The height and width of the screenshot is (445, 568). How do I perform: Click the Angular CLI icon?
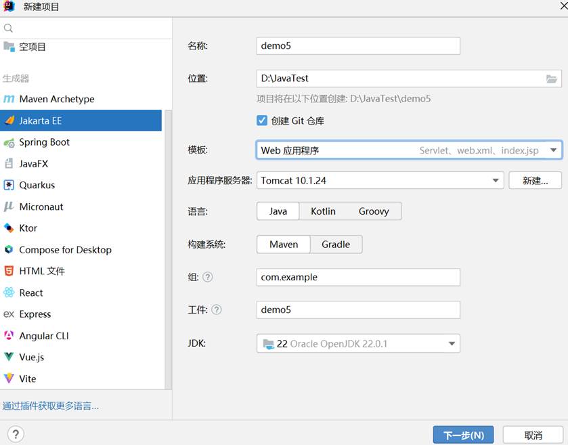tap(9, 335)
